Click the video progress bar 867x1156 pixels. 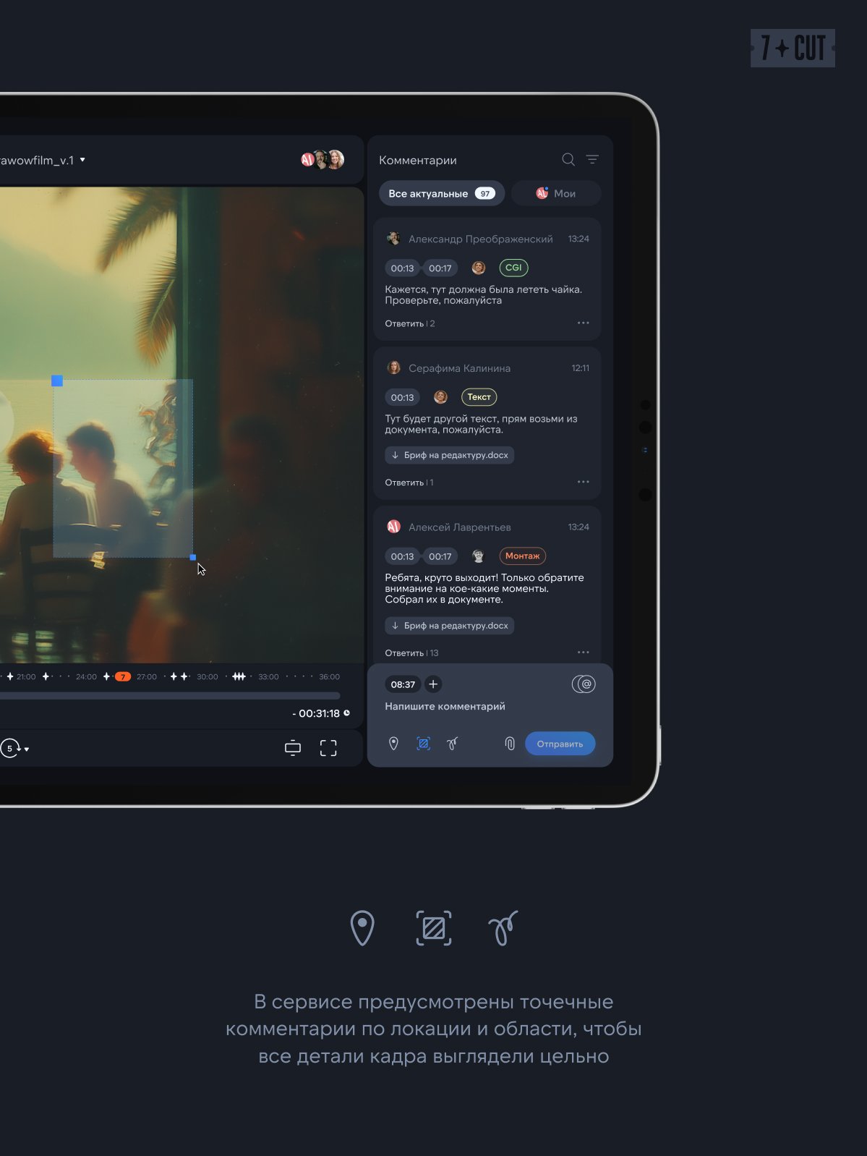[x=170, y=696]
